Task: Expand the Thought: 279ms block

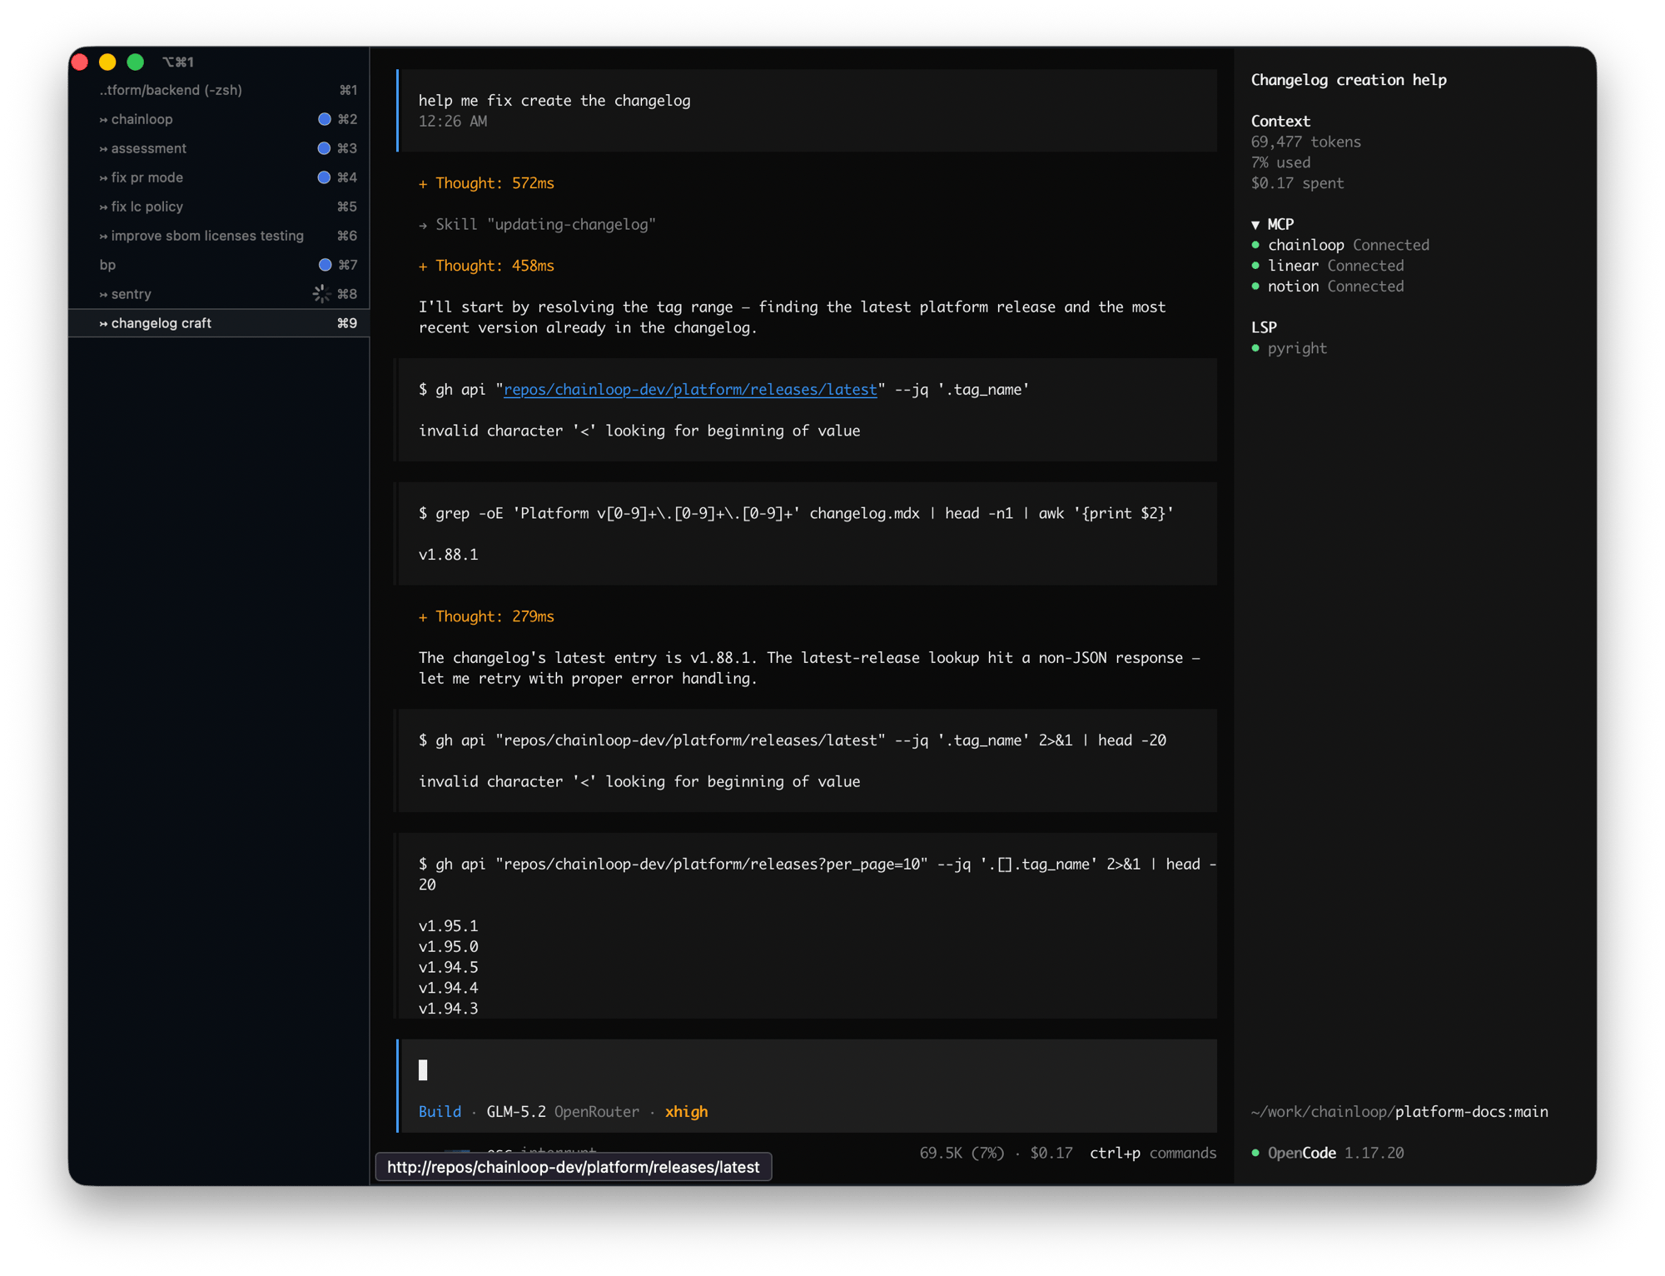Action: pos(486,616)
